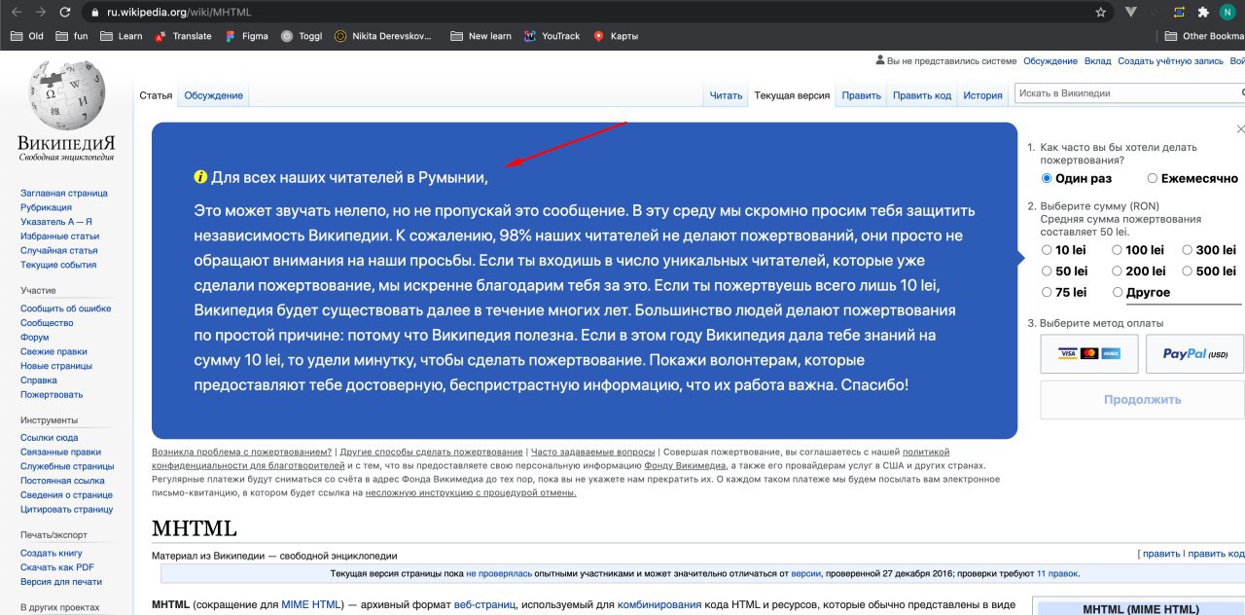Viewport: 1245px width, 615px height.
Task: Open Случайная статья in the sidebar
Action: point(59,250)
